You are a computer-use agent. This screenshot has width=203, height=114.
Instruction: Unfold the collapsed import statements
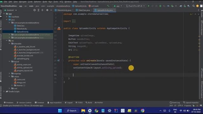(74, 21)
